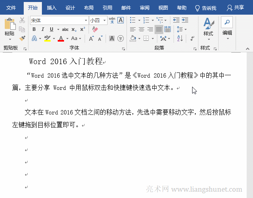Viewport: 253px width, 198px height.
Task: Click the Sort A-Z icon
Action: [180, 38]
